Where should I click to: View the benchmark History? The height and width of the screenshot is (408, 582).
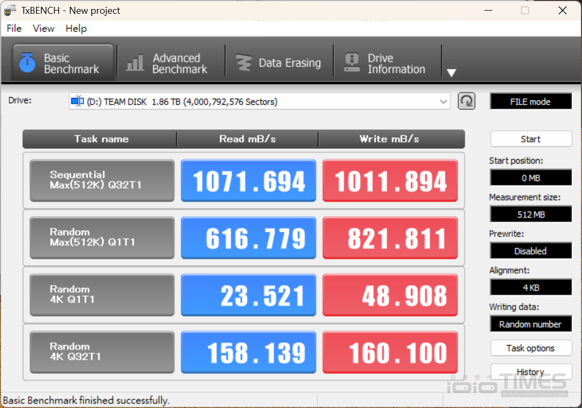tap(531, 371)
